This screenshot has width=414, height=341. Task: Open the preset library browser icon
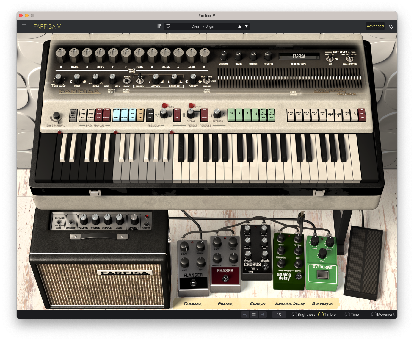[x=159, y=26]
